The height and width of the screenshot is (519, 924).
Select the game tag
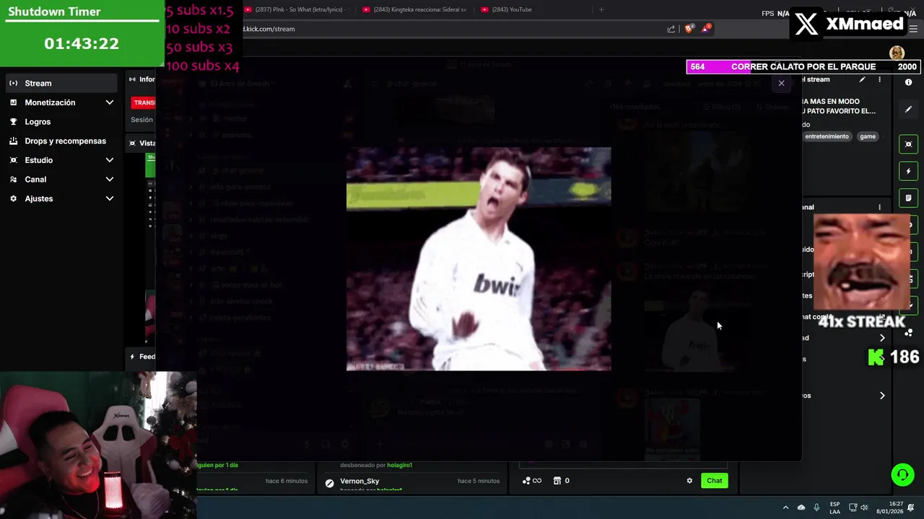[868, 136]
